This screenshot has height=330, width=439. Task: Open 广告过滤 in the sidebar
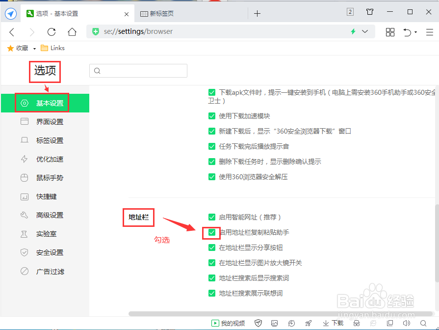coord(45,272)
